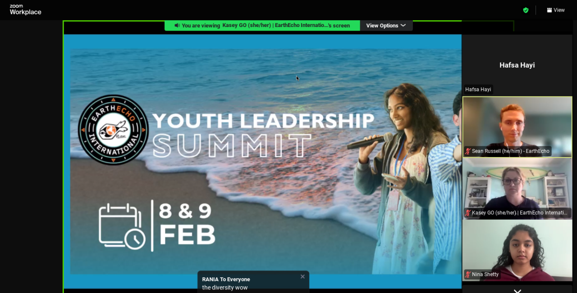Click Kasey GO's muted microphone icon
This screenshot has width=577, height=293.
468,213
